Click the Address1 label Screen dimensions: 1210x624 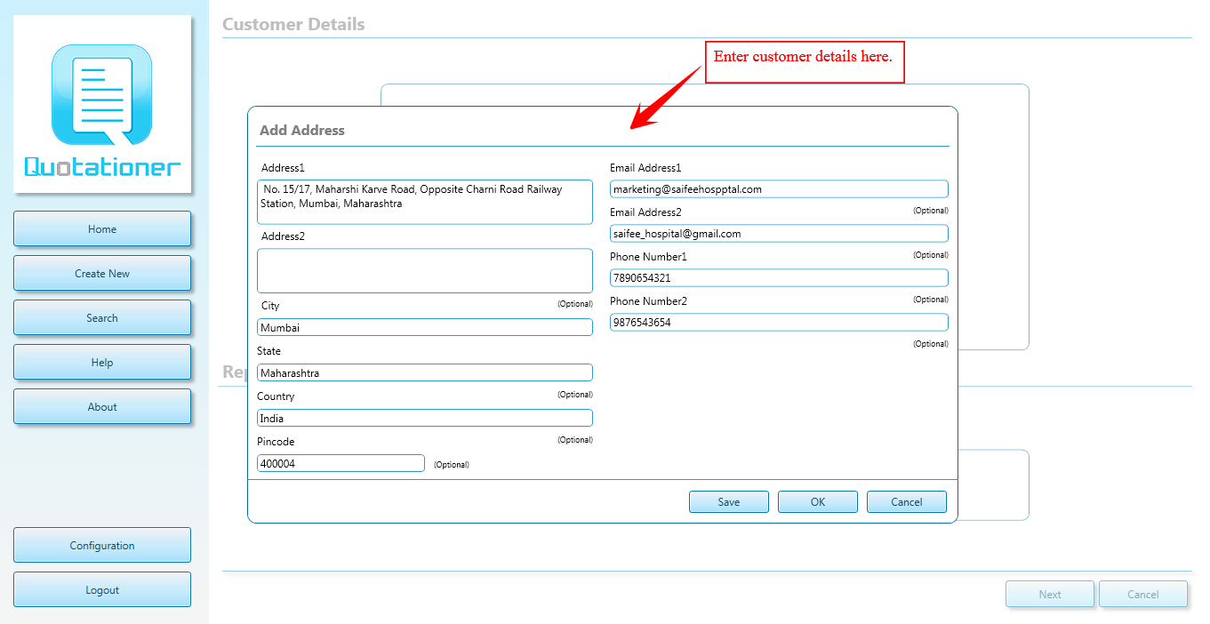pyautogui.click(x=283, y=168)
